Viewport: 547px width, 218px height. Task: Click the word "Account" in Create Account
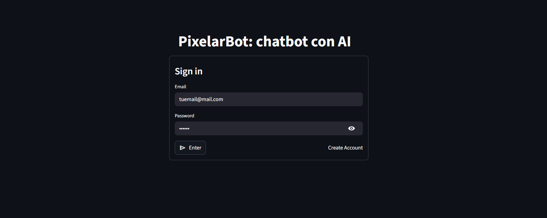click(x=354, y=148)
